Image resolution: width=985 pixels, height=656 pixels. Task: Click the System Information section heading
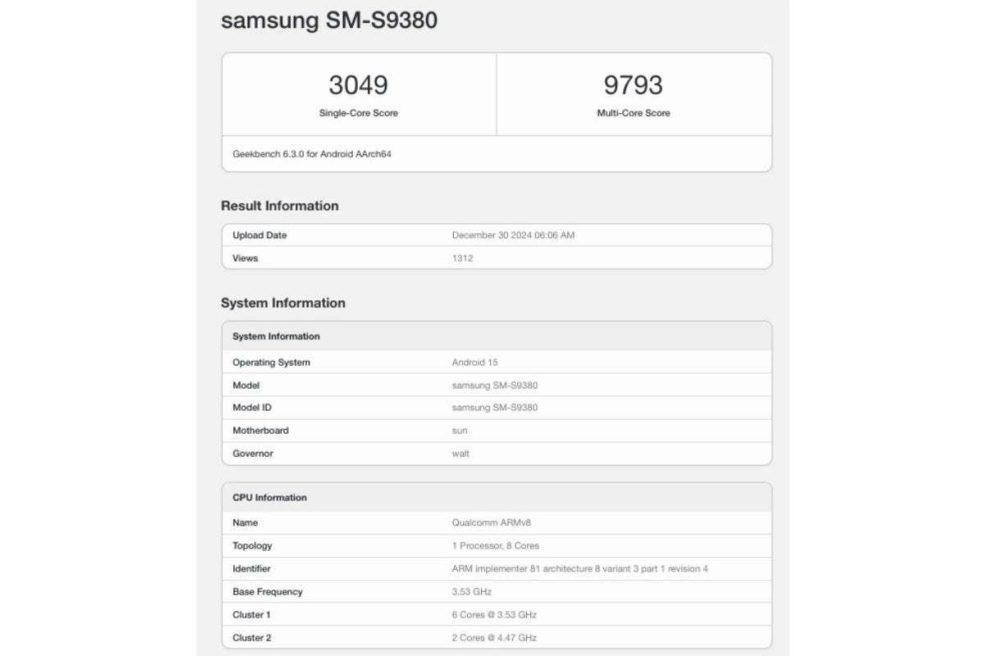tap(282, 303)
